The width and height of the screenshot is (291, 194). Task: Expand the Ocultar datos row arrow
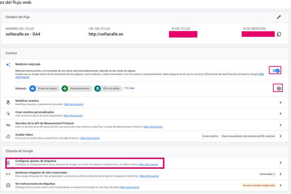(x=280, y=136)
